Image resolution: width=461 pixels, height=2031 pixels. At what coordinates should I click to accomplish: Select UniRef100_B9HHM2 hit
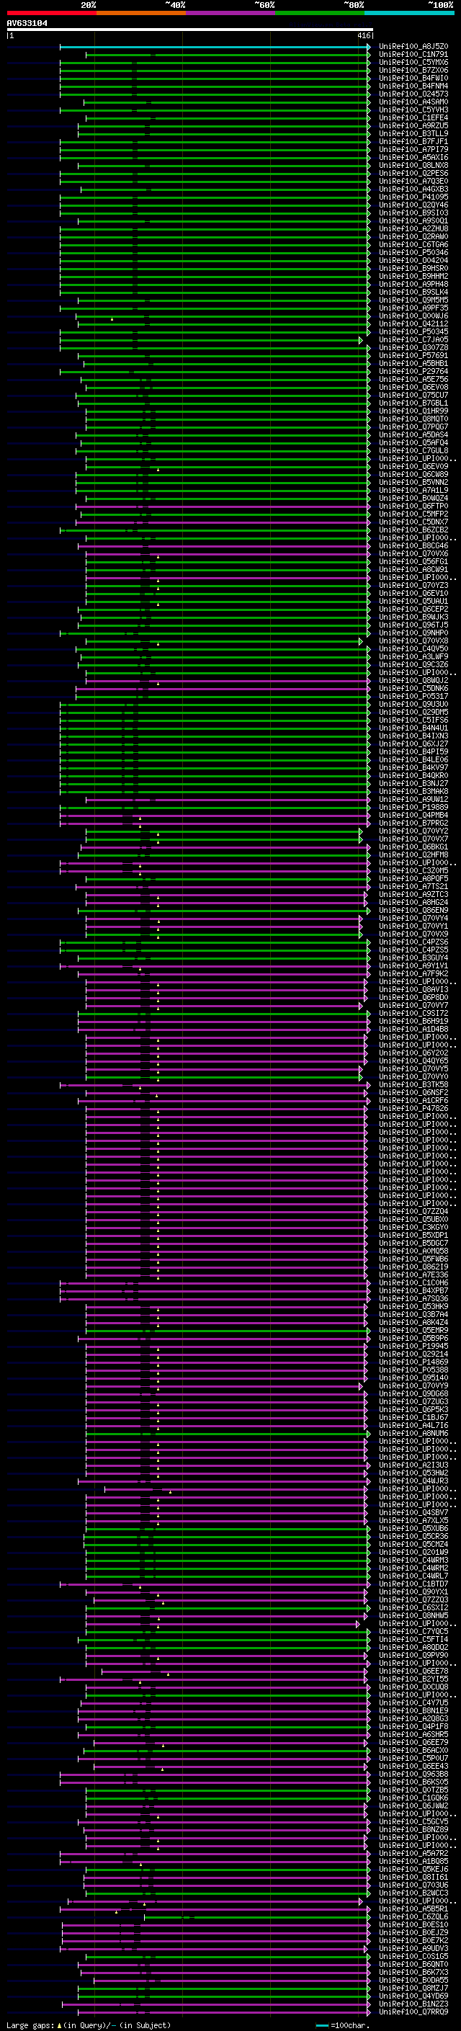(413, 276)
